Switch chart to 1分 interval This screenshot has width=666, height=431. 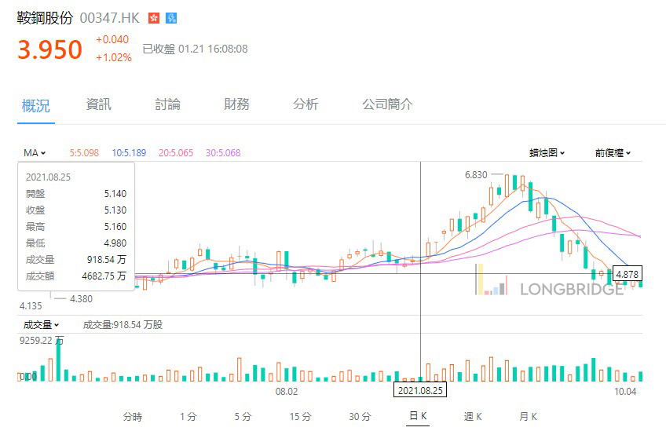[x=188, y=416]
